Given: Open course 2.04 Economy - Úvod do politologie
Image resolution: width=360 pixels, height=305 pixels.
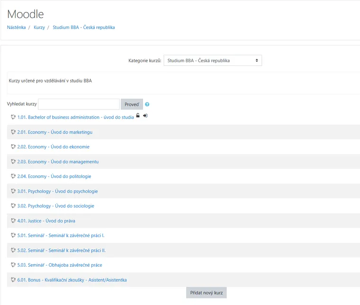Looking at the screenshot, I should point(54,176).
